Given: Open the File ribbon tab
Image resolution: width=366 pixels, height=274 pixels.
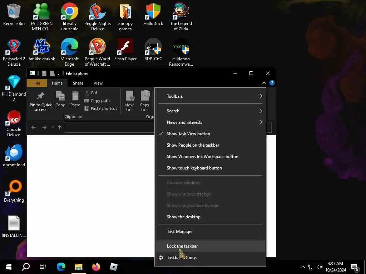Looking at the screenshot, I should click(37, 83).
